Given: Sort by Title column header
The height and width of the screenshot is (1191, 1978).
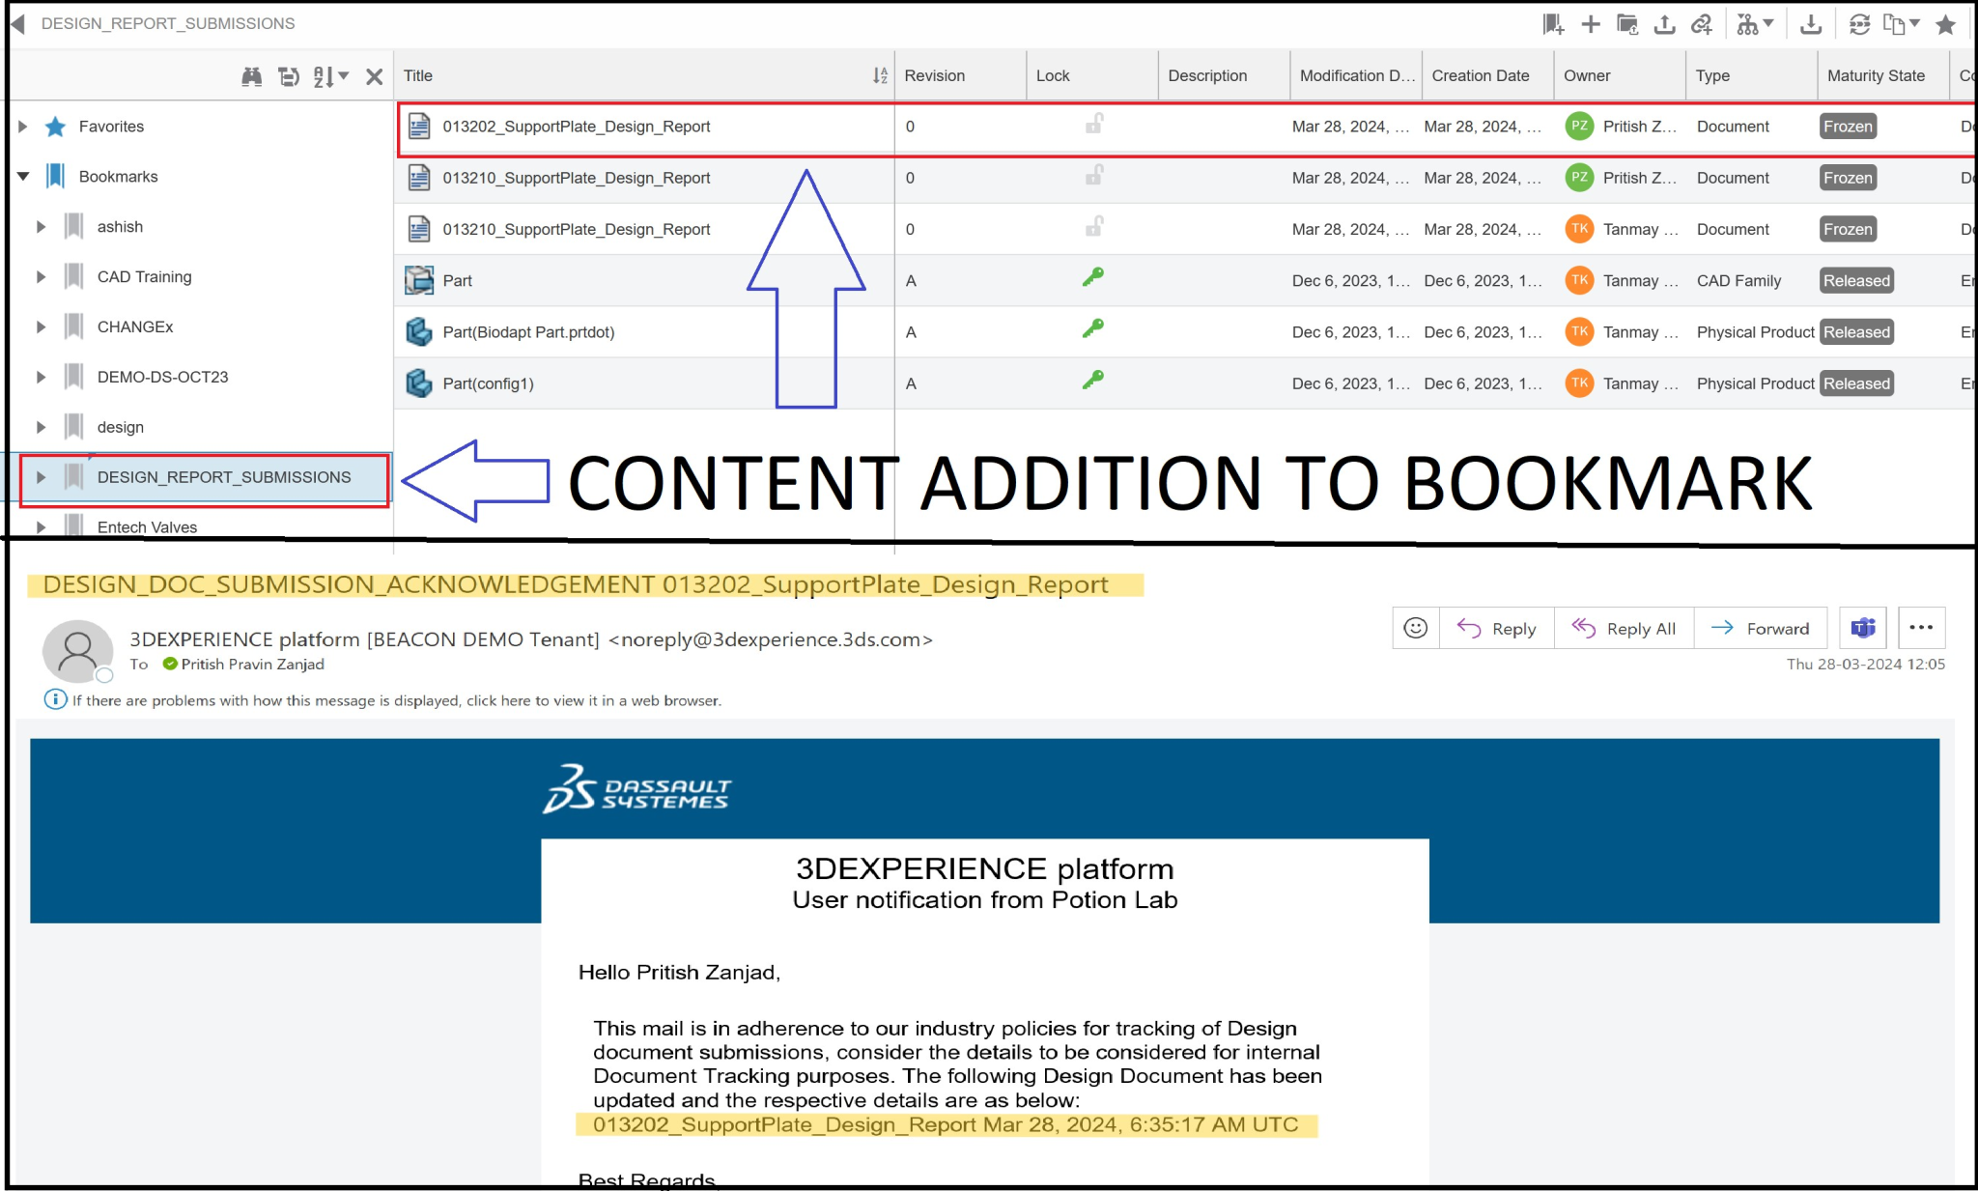Looking at the screenshot, I should 418,76.
